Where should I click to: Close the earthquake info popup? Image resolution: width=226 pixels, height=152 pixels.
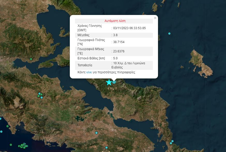tap(155, 18)
